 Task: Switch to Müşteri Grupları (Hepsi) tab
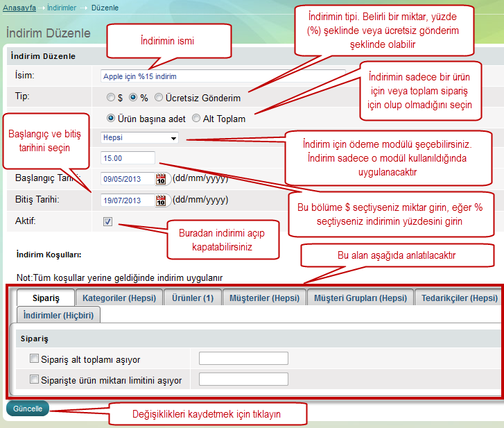pos(360,298)
